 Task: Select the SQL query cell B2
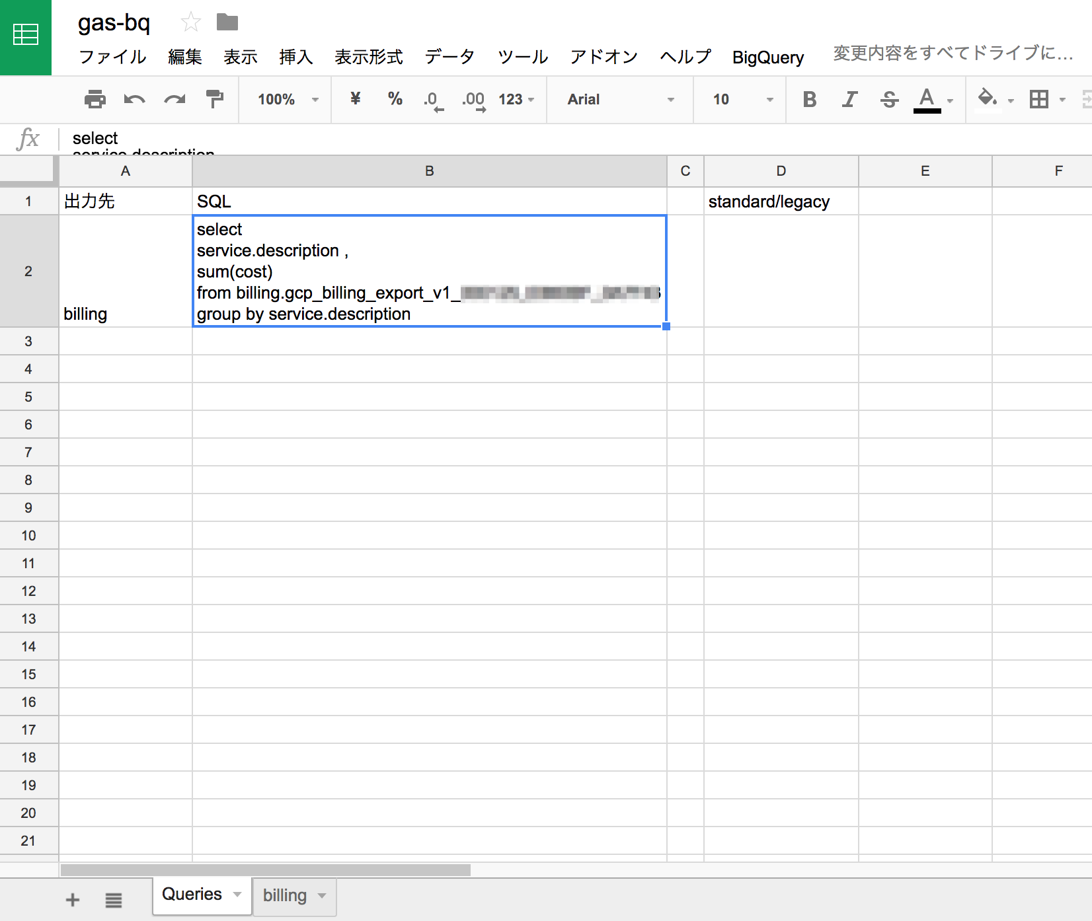[430, 271]
